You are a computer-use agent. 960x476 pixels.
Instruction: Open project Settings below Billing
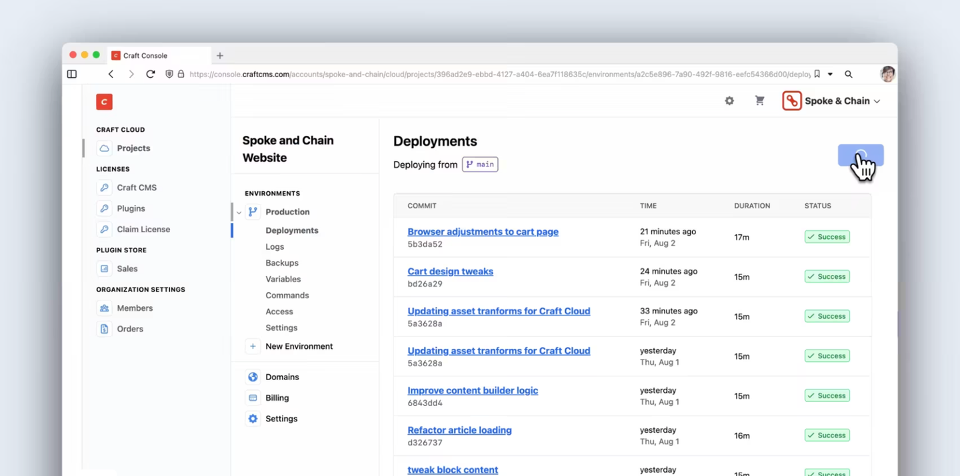(281, 419)
